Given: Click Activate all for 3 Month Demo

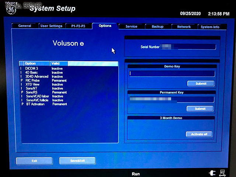Looking at the screenshot, I should click(x=199, y=134).
